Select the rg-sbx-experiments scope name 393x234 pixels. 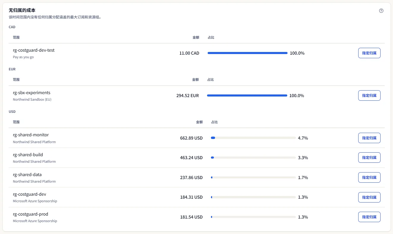tap(32, 93)
